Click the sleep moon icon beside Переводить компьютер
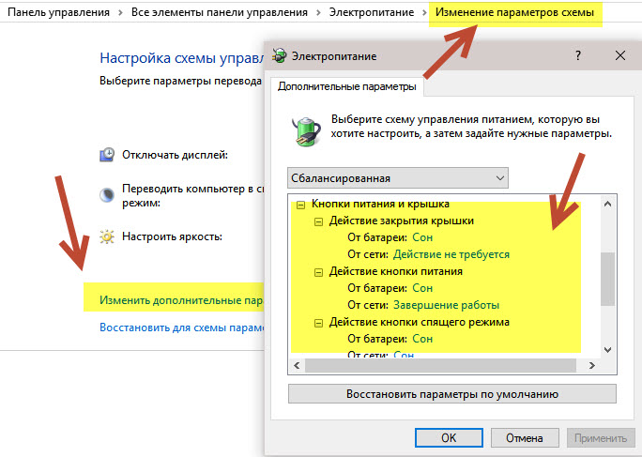This screenshot has height=457, width=642. click(x=107, y=195)
